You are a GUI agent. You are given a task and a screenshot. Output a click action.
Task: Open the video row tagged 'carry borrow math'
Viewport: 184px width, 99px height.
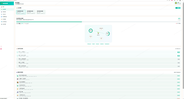[98, 76]
